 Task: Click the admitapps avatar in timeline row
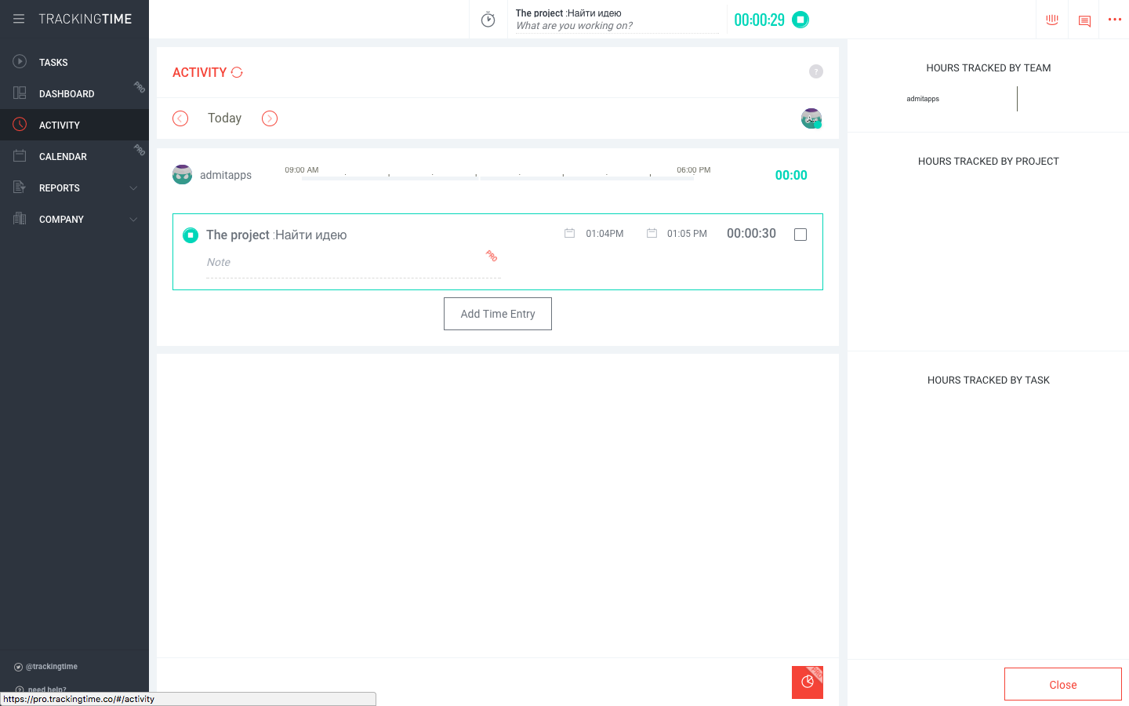click(182, 174)
